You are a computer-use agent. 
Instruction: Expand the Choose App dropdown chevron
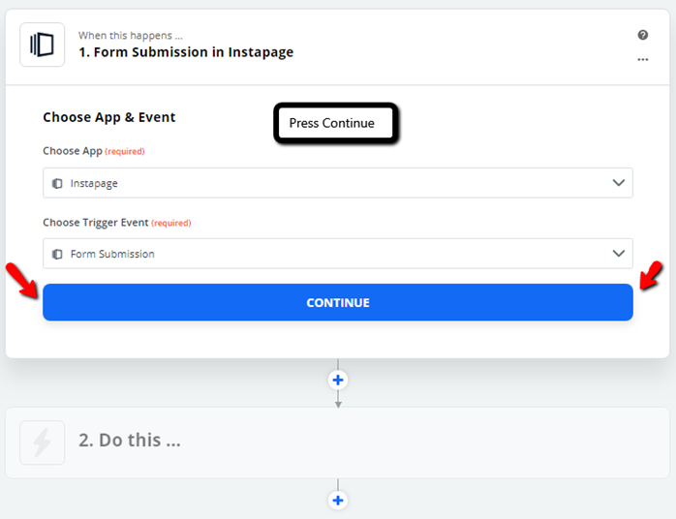coord(619,183)
